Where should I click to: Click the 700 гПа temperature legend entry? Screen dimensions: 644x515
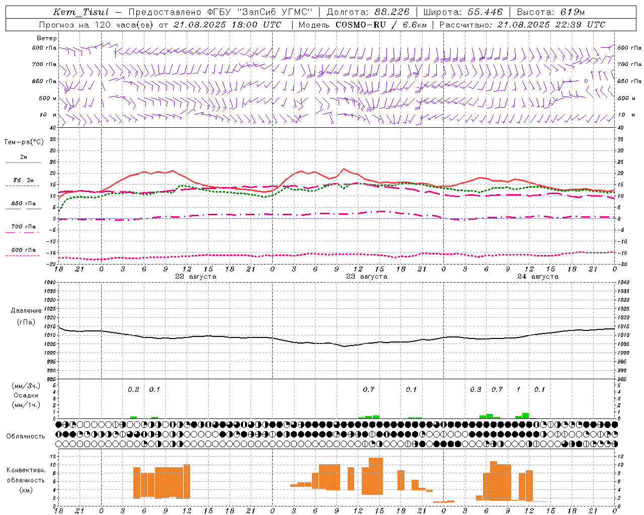coord(24,227)
